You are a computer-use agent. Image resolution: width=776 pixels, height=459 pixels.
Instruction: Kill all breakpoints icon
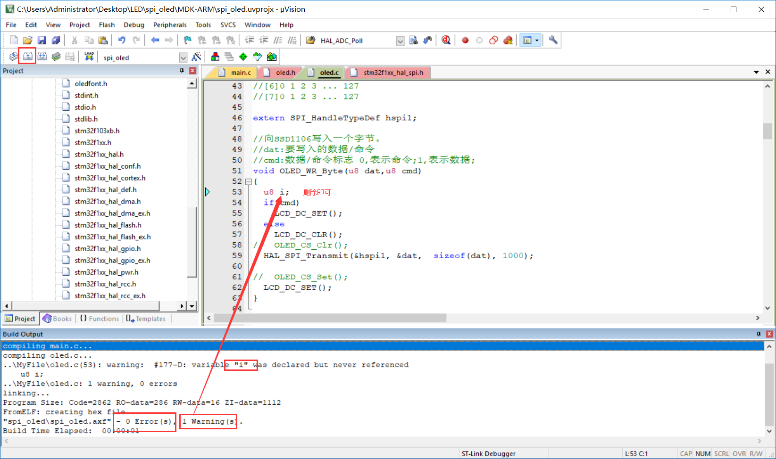click(x=508, y=41)
